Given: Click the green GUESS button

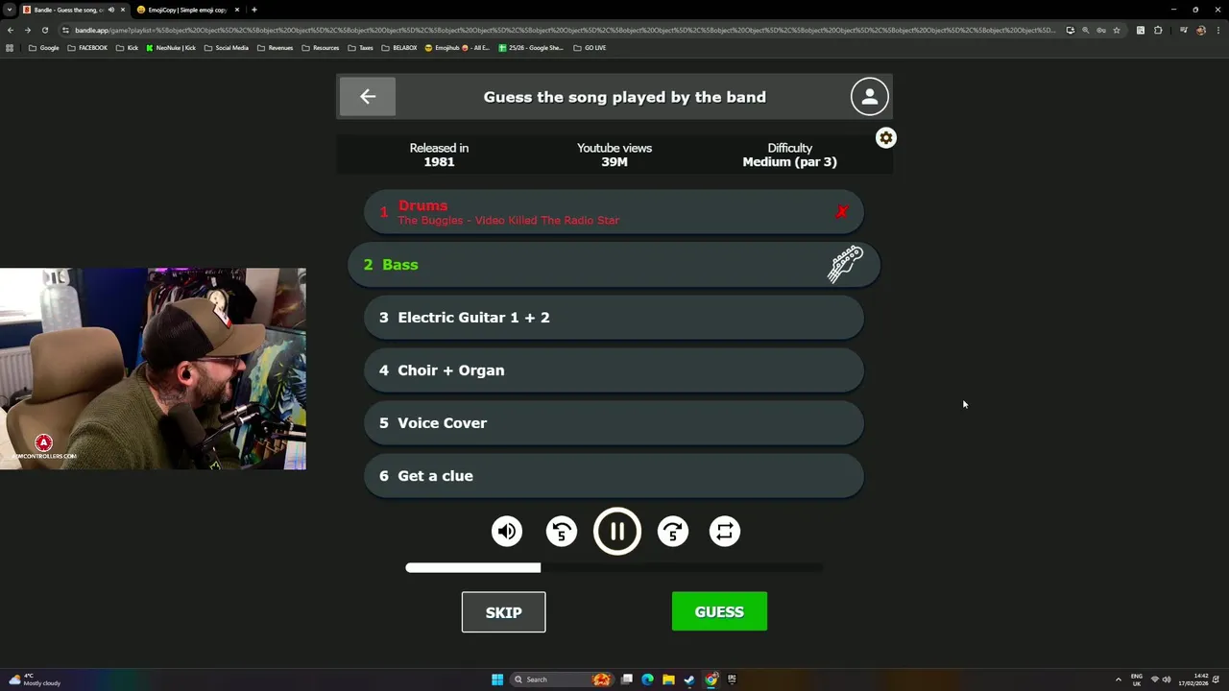Looking at the screenshot, I should 719,611.
